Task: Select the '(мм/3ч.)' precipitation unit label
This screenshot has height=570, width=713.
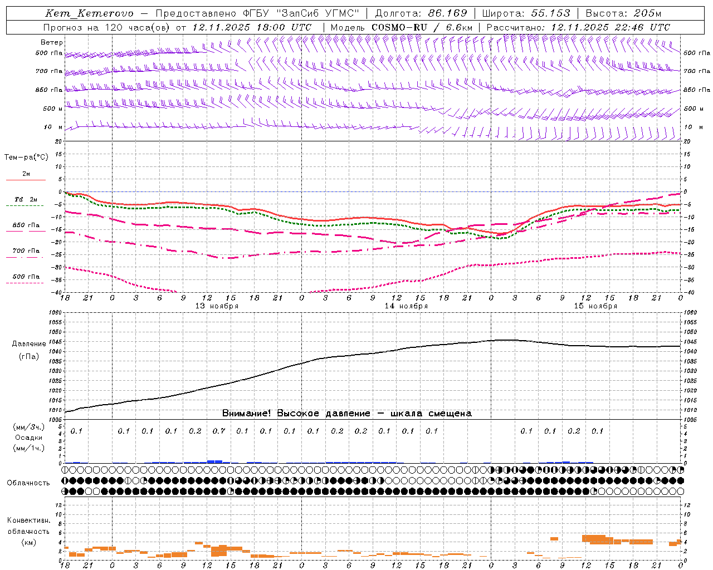Action: [x=28, y=427]
